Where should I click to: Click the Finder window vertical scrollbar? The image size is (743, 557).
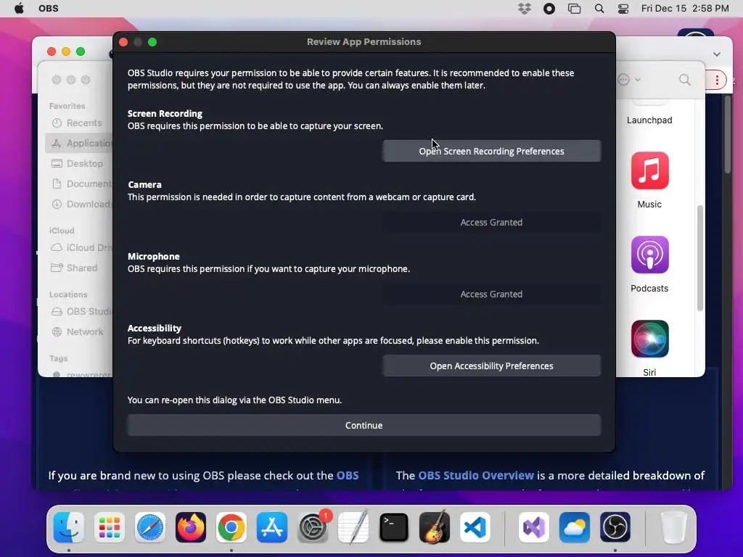[700, 258]
